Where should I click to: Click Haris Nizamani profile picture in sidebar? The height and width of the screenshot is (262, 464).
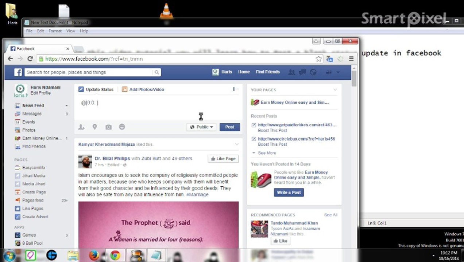pos(21,90)
